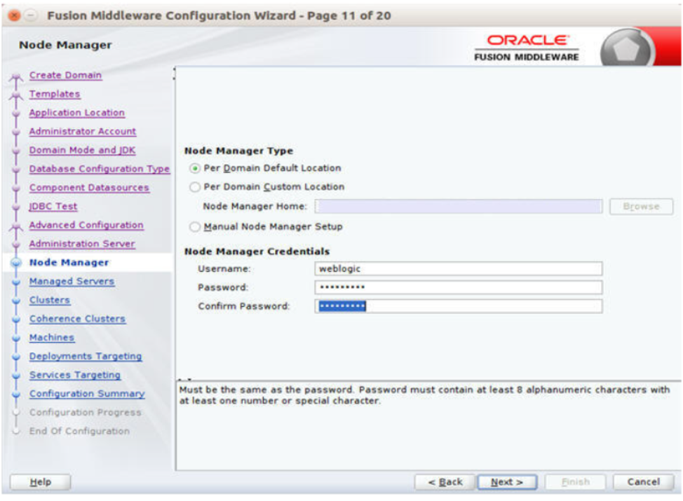Image resolution: width=683 pixels, height=501 pixels.
Task: Open Coherence Clusters step
Action: click(x=77, y=318)
